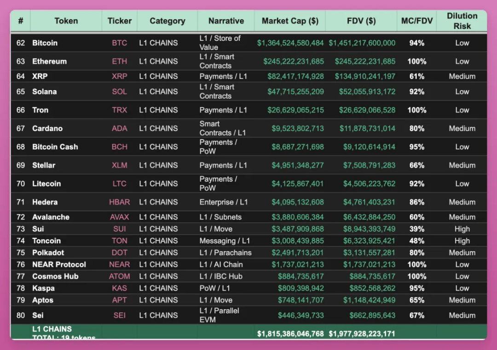Screen dimensions: 497x350
Task: Click the Dilution Risk column header
Action: [x=462, y=21]
